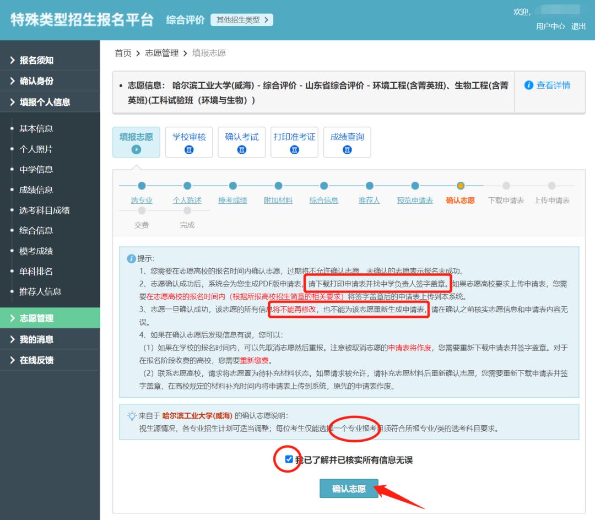Switch to the 打印准考证 tab
The image size is (595, 520).
(294, 142)
